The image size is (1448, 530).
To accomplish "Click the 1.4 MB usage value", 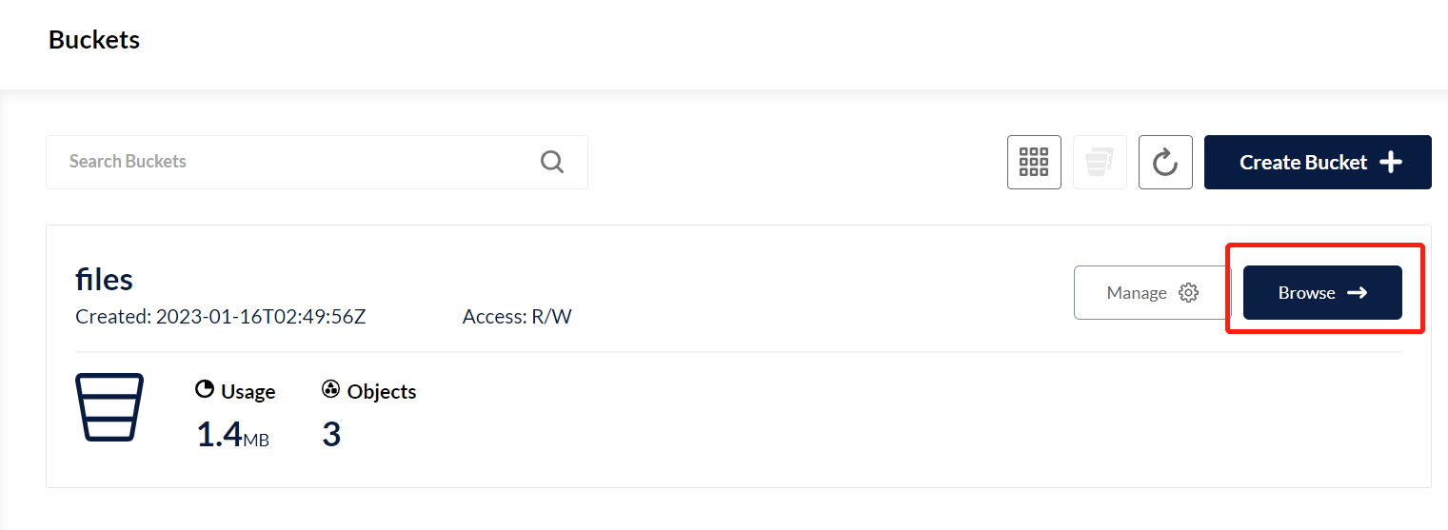I will coord(232,435).
